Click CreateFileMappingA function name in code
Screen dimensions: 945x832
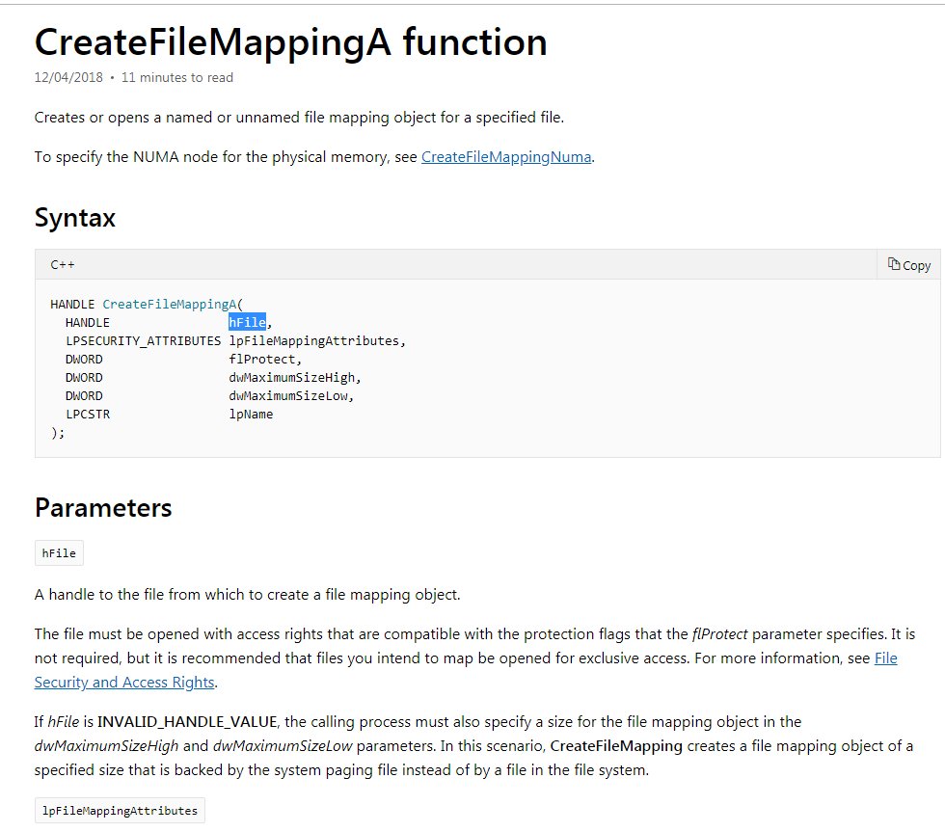coord(170,304)
